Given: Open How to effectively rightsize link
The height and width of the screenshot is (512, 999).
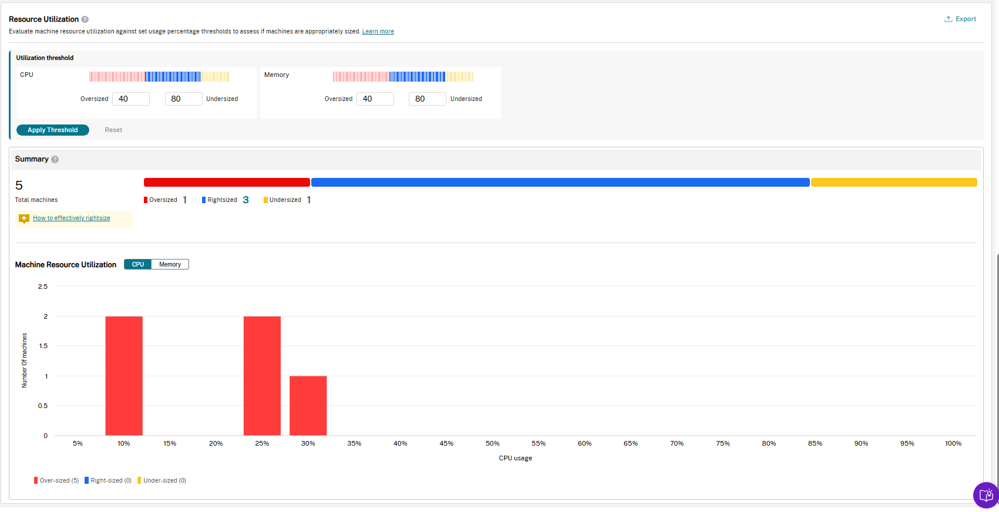Looking at the screenshot, I should pyautogui.click(x=72, y=218).
